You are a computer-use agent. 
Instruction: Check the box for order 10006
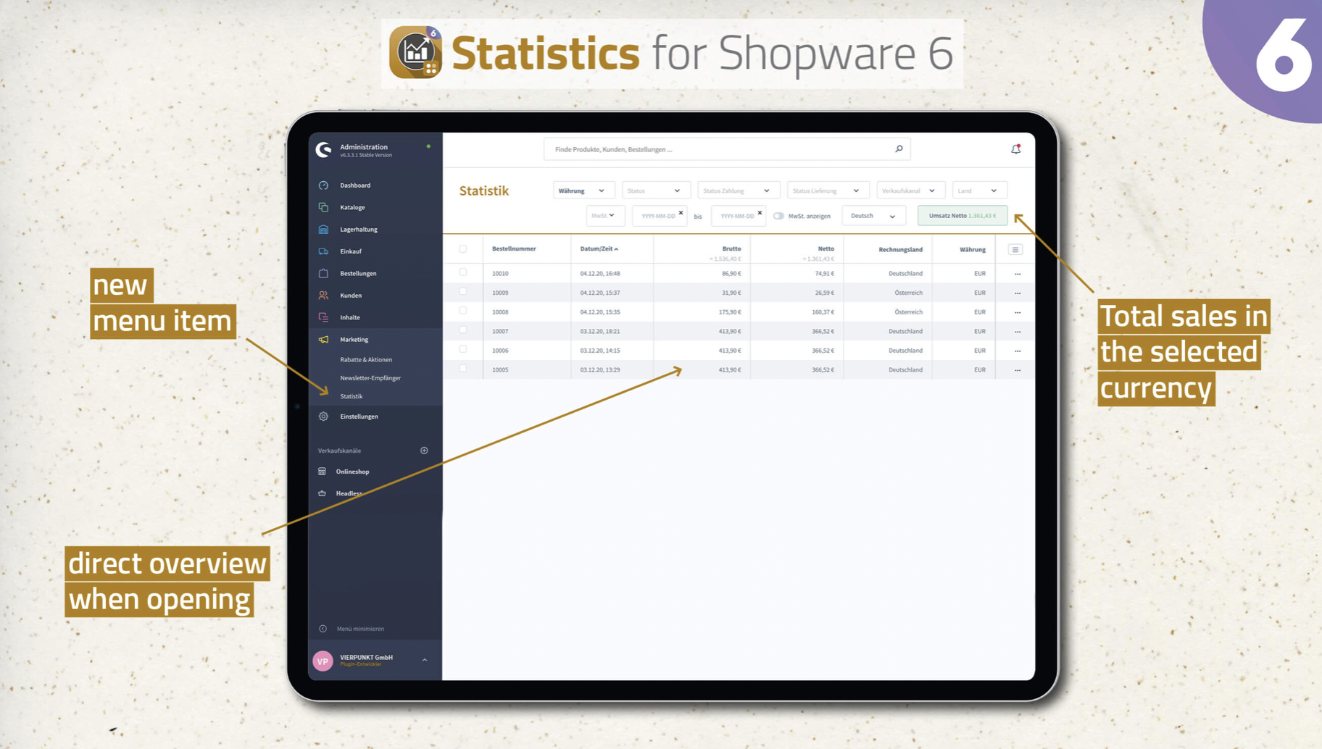[x=463, y=350]
